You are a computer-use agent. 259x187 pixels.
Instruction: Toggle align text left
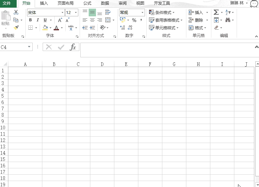pos(85,20)
